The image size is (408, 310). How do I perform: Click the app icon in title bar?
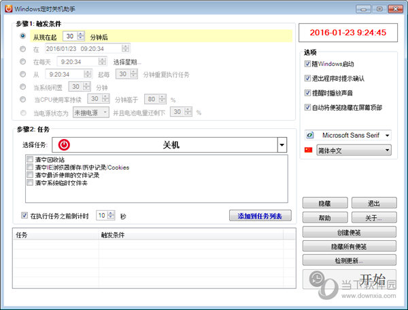pyautogui.click(x=9, y=9)
